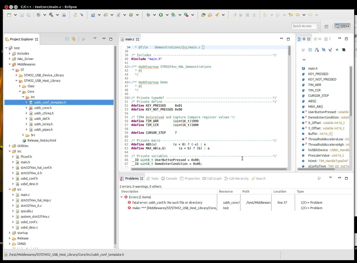Click the Last Edit Location arrow icon
357x263 pixels.
coord(291,15)
